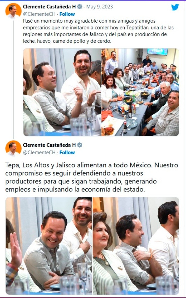Follow @ClementeCH from the second tweet
Viewport: 186px width, 298px height.
coord(67,152)
